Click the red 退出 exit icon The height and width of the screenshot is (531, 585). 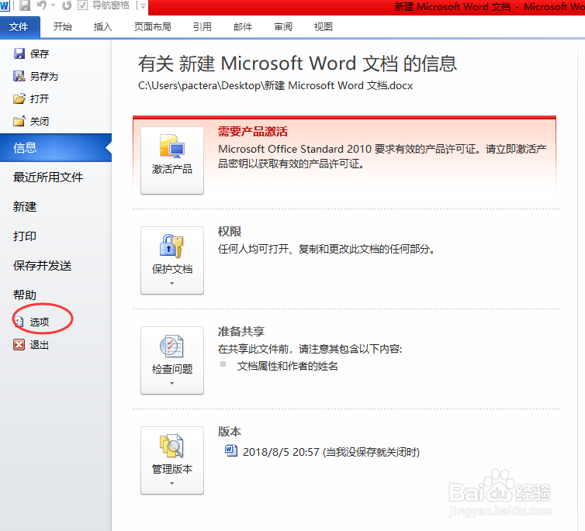coord(19,345)
